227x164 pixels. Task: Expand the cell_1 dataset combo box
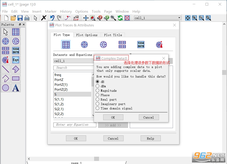[74, 61]
